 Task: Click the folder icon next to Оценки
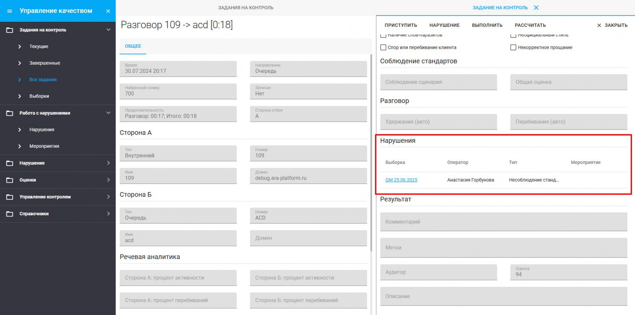9,180
